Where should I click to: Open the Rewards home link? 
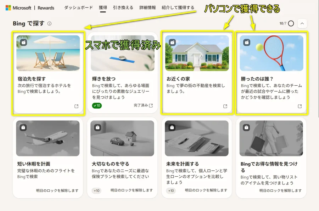[x=46, y=8]
